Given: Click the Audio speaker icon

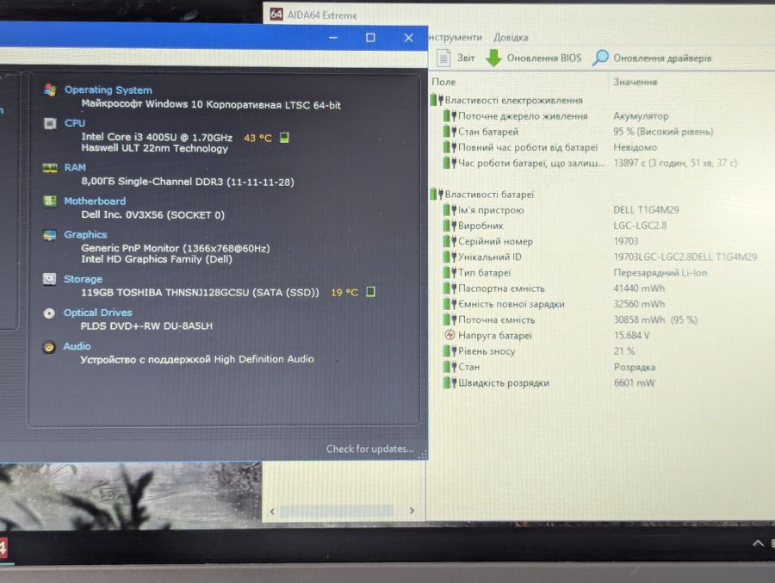Looking at the screenshot, I should (48, 347).
